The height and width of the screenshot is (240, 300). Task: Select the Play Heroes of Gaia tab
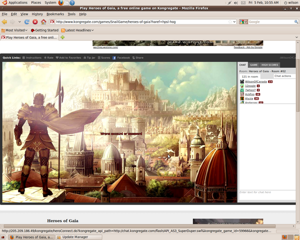(29, 37)
